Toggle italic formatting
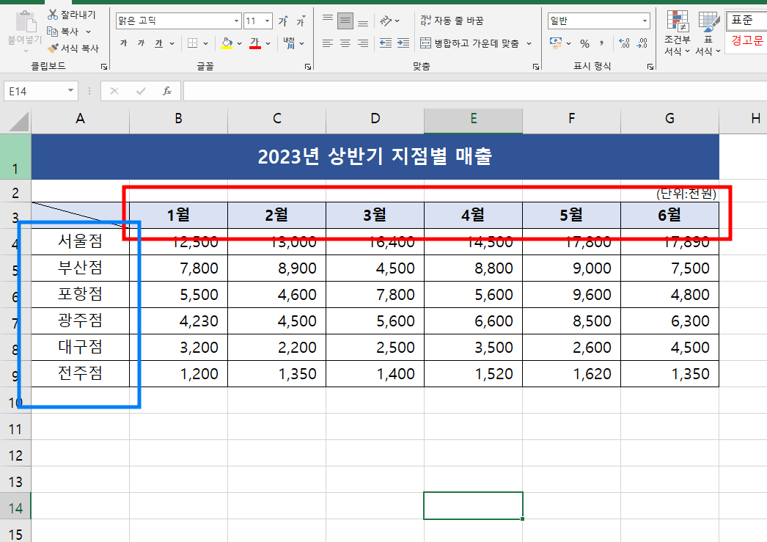The height and width of the screenshot is (542, 767). 141,43
